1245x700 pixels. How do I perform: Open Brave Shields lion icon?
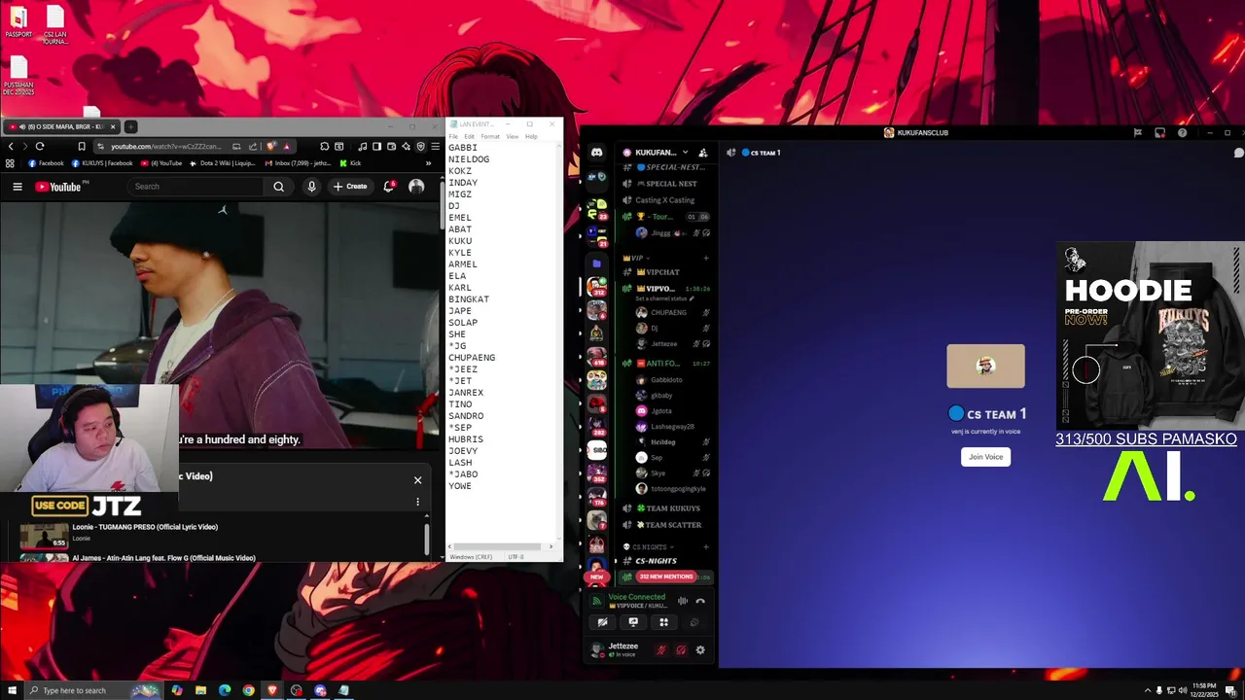(x=271, y=146)
